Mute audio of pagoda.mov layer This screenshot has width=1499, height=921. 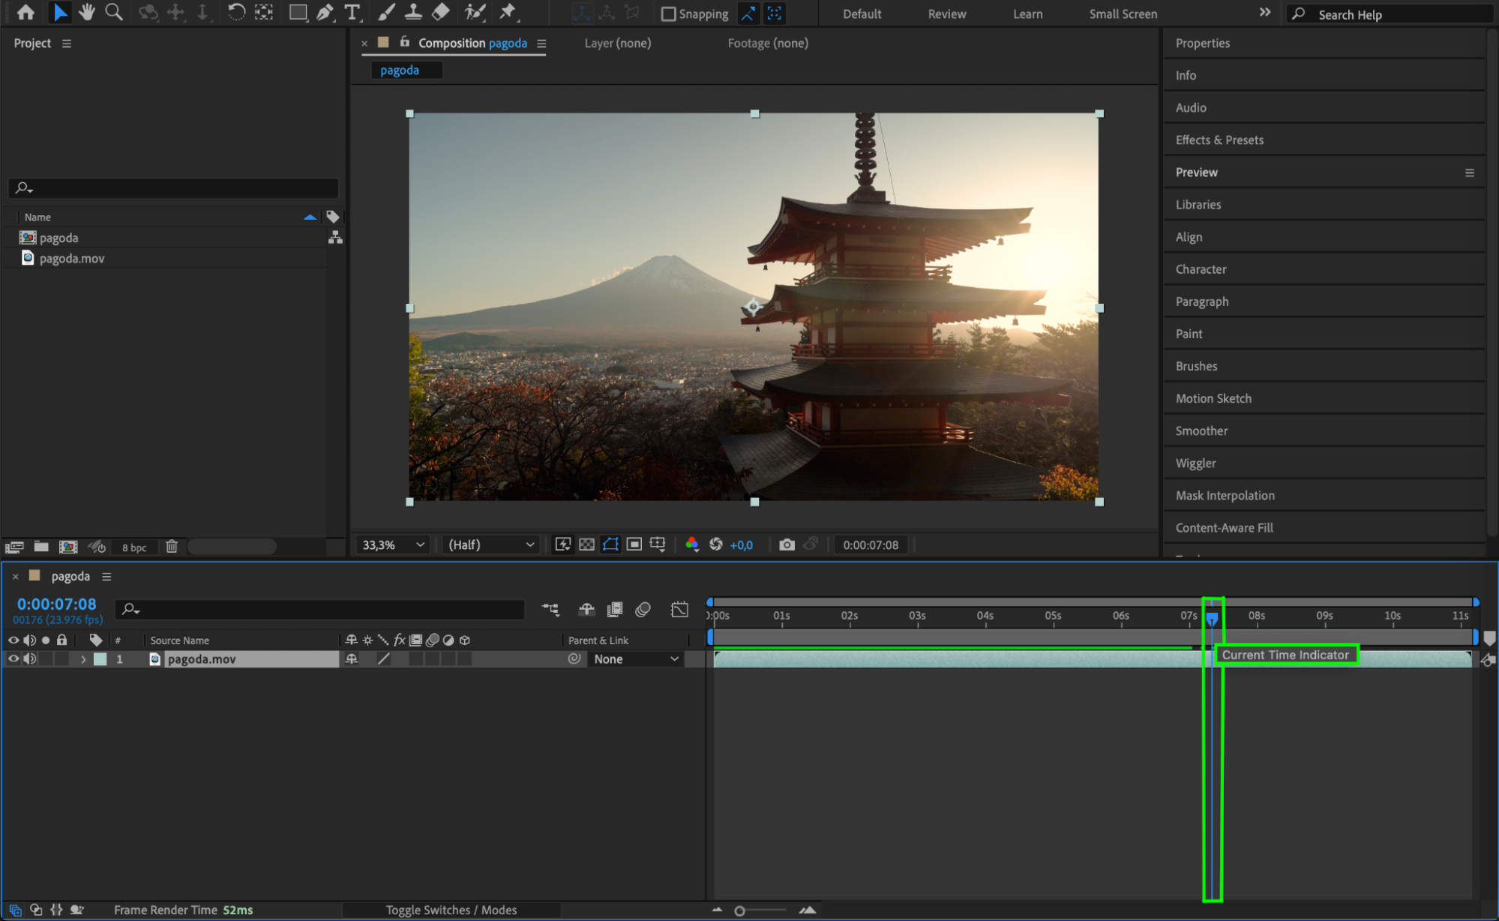point(29,658)
